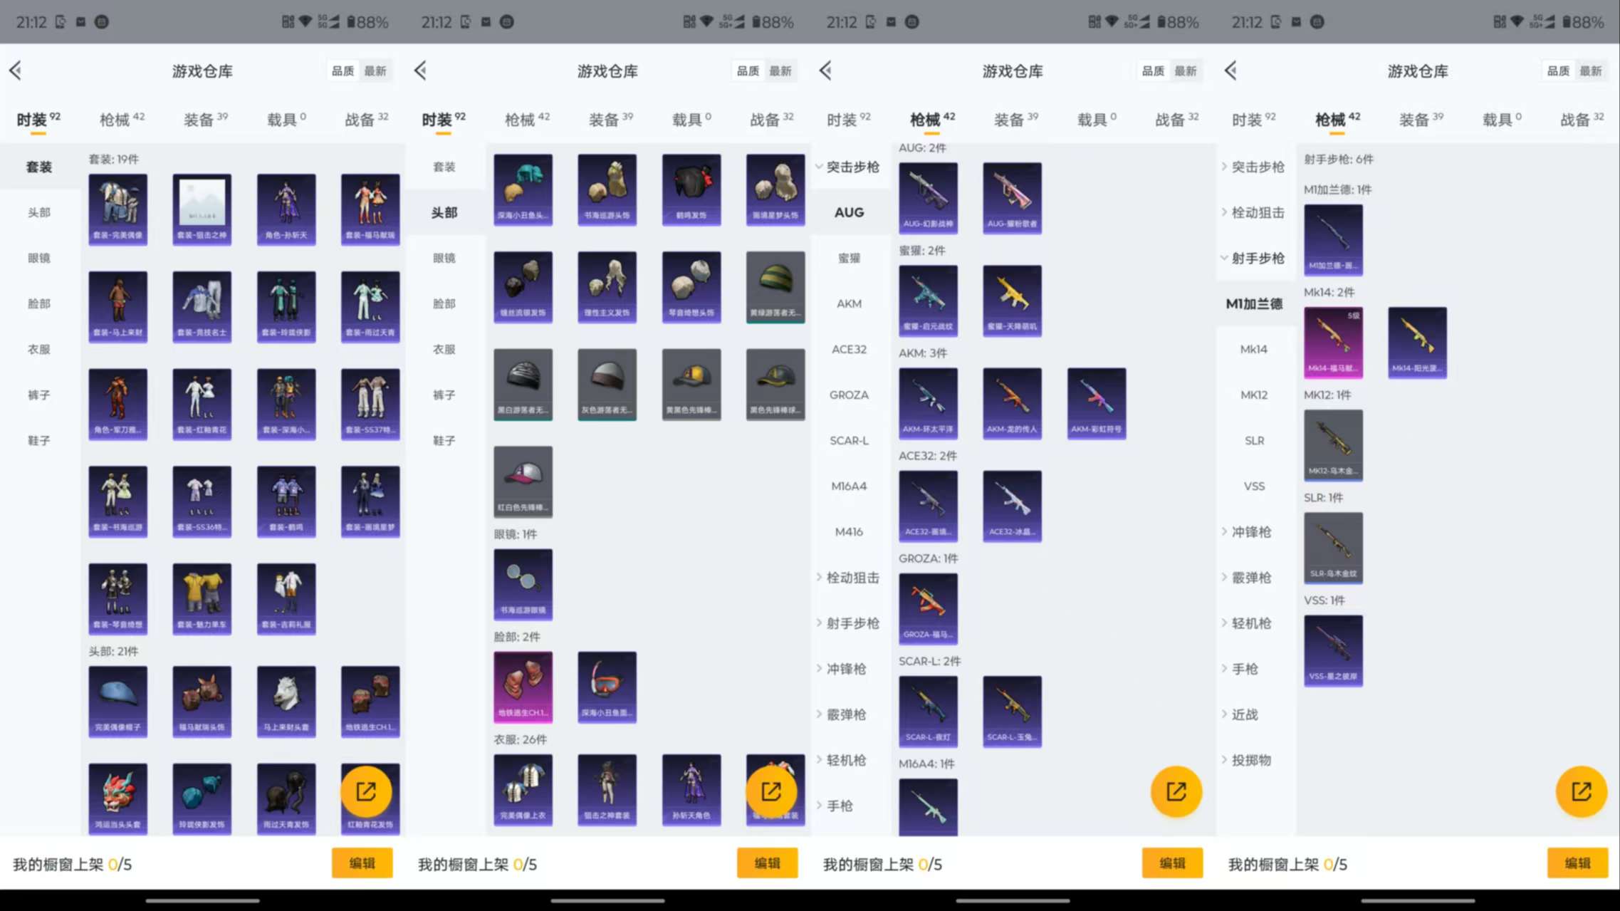Viewport: 1620px width, 911px height.
Task: Select M1加兰德 in the weapon sidebar list
Action: click(x=1253, y=303)
